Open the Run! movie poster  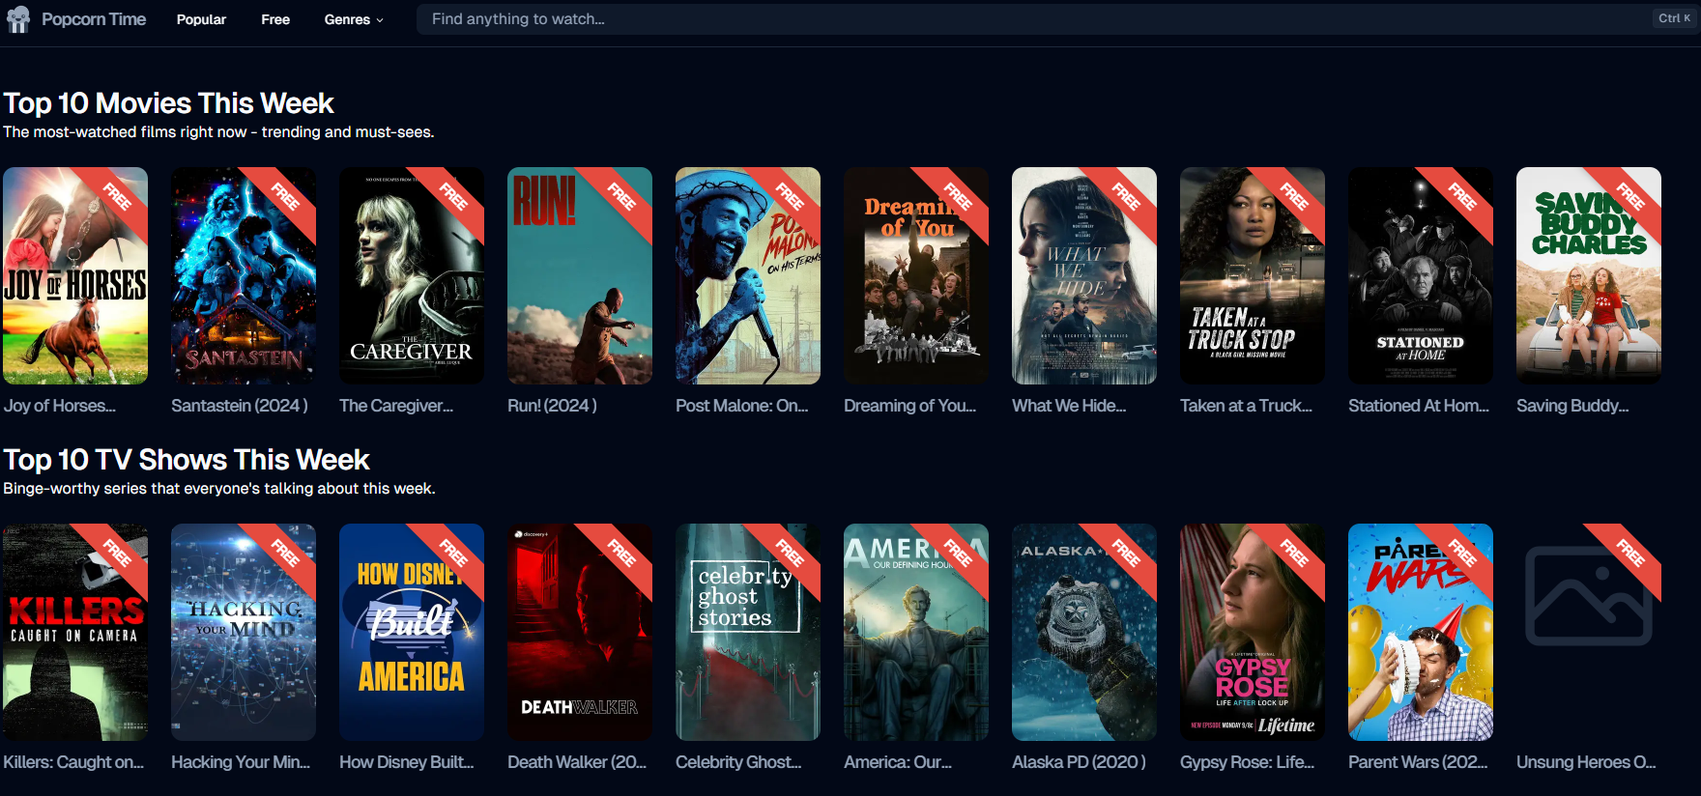click(580, 275)
